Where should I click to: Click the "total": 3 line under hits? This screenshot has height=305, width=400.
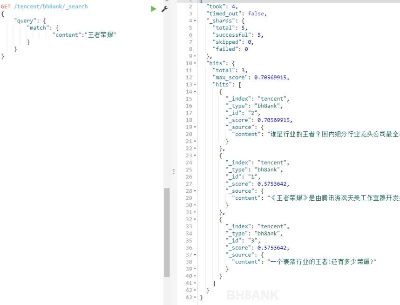click(230, 70)
